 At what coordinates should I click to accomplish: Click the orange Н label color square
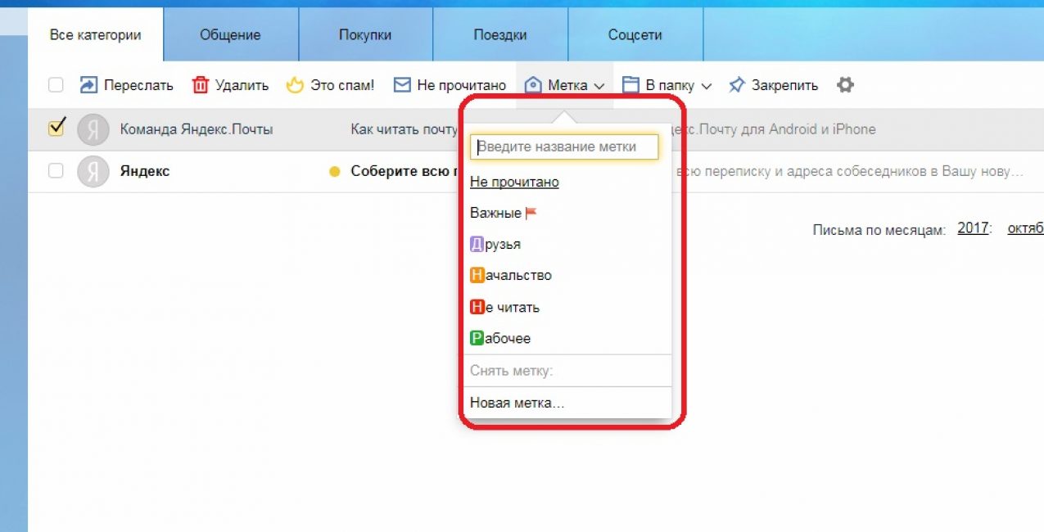pos(477,275)
